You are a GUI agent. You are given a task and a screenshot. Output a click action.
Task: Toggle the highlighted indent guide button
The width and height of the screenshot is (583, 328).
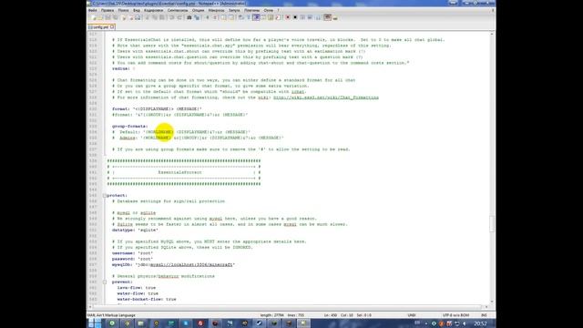[256, 17]
